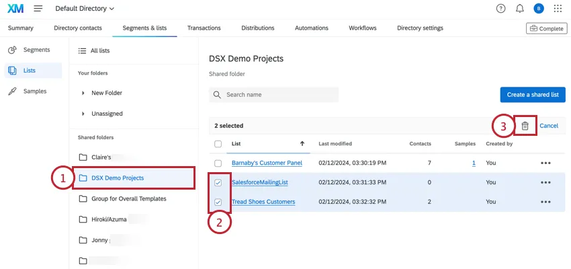Open the help question mark icon
The width and height of the screenshot is (571, 269).
(x=500, y=9)
